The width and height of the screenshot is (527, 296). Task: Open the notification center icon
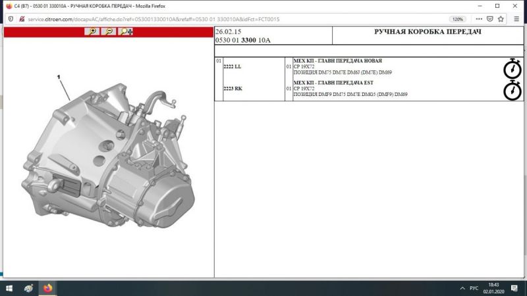coord(514,288)
